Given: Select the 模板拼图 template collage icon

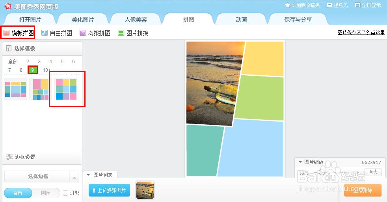Looking at the screenshot, I should [6, 33].
